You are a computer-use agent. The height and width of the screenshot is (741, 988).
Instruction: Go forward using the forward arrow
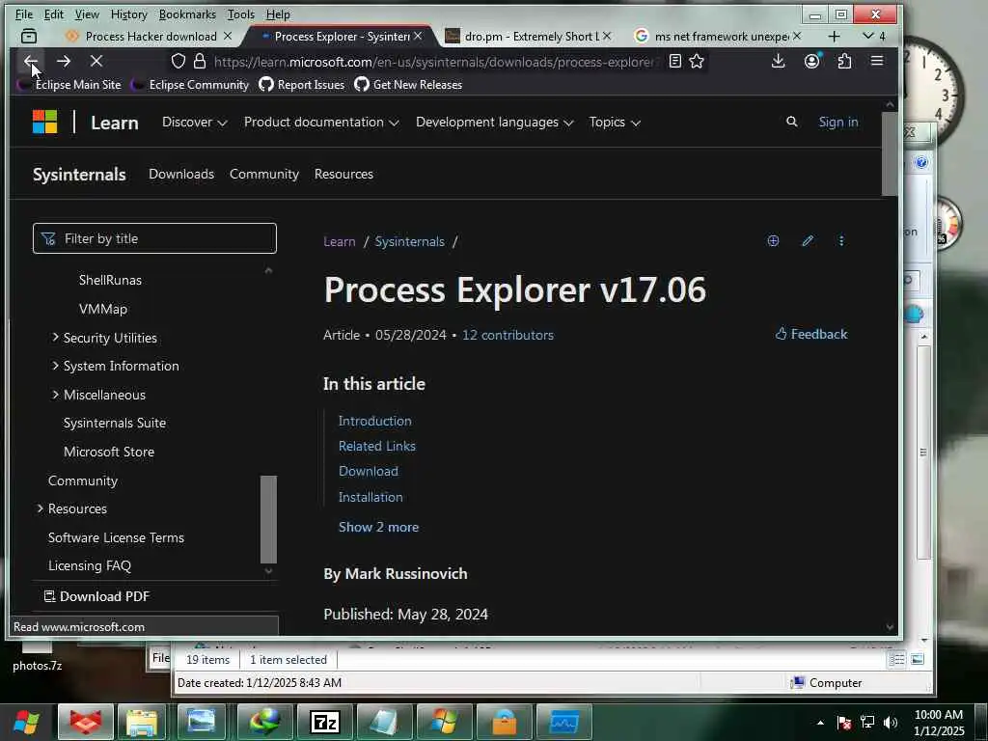[x=63, y=61]
